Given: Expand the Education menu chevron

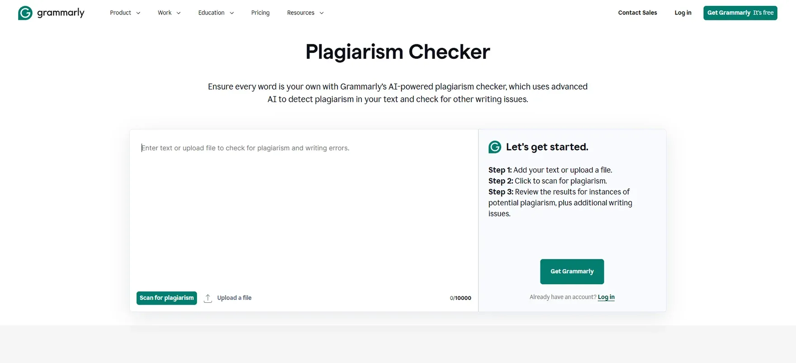Looking at the screenshot, I should [x=232, y=13].
